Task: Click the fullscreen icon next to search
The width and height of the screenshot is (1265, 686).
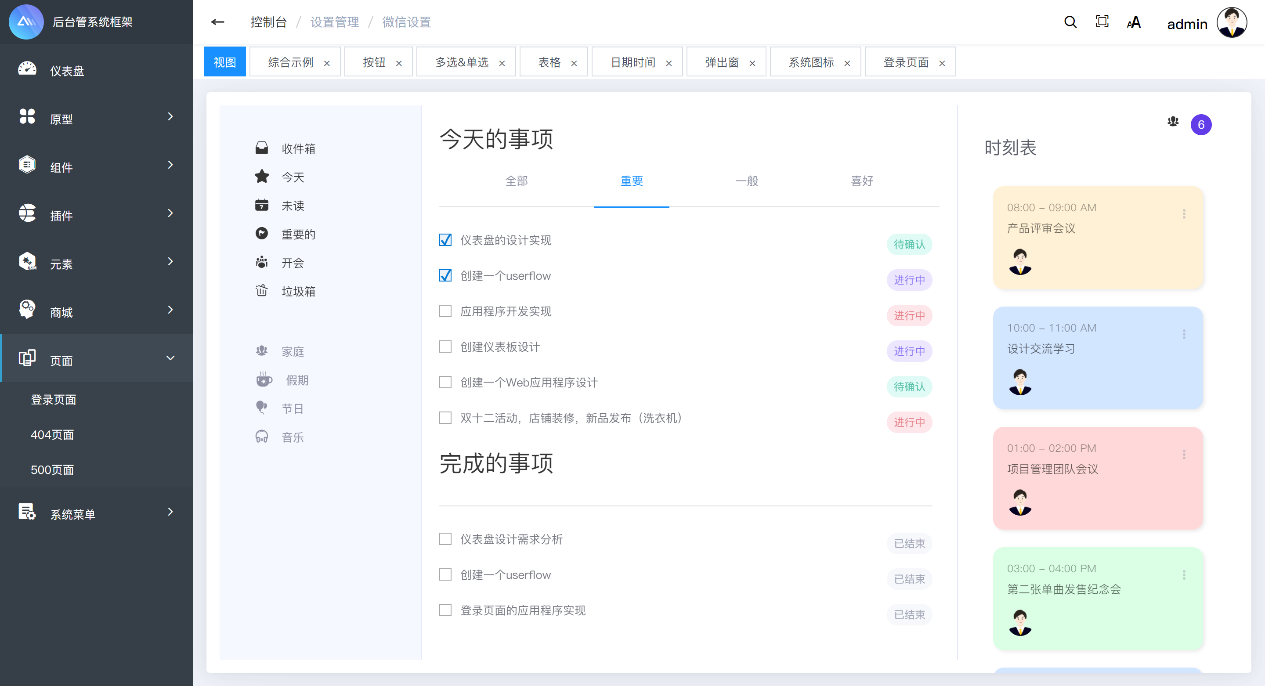Action: point(1102,22)
